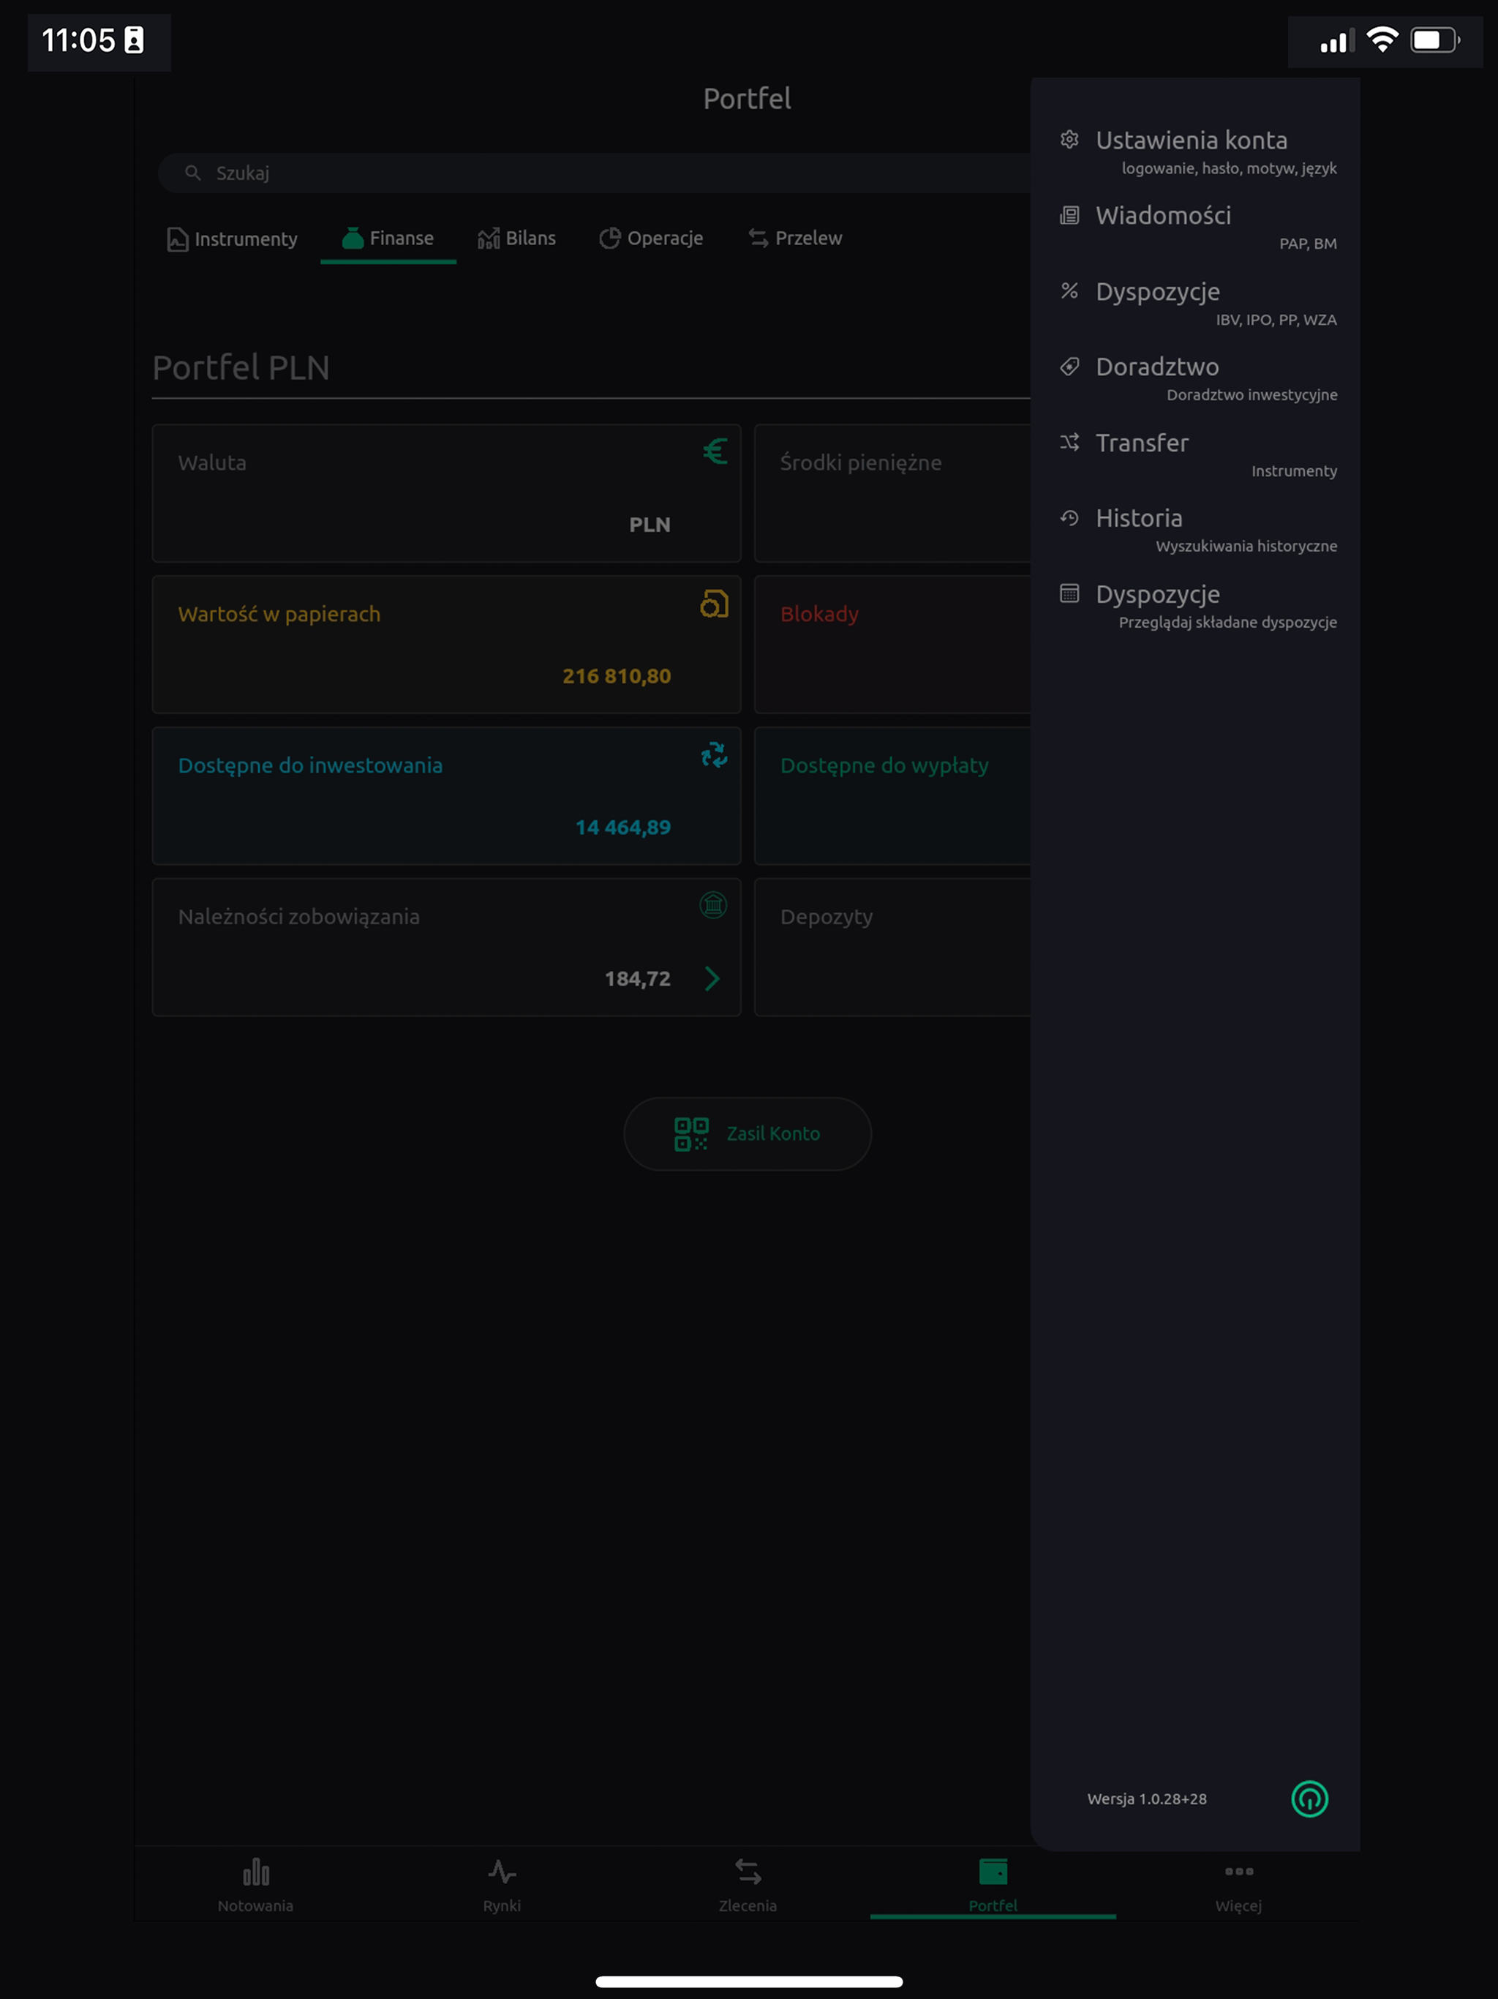
Task: Tap the Więcej label in bottom bar
Action: tap(1238, 1906)
